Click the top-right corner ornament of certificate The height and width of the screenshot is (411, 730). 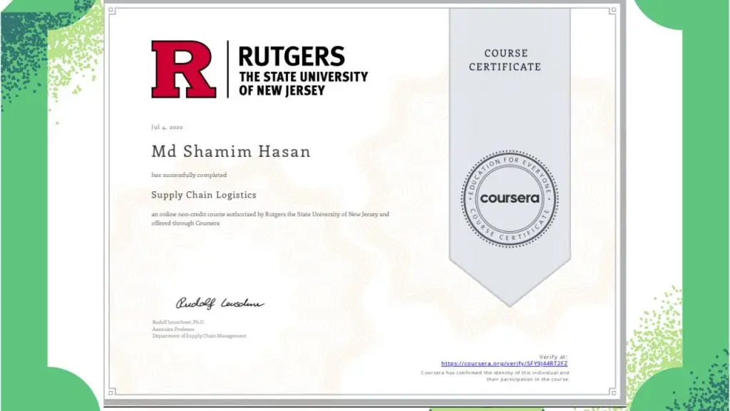pos(613,10)
